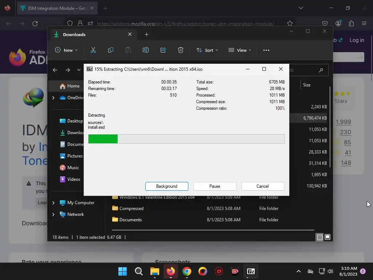This screenshot has width=373, height=280.
Task: Open Windows Start menu
Action: [x=122, y=271]
